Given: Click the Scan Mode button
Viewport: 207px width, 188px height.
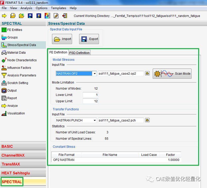Looking at the screenshot, I should [172, 73].
